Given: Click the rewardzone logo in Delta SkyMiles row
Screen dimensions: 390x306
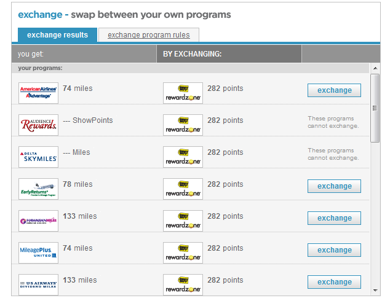Looking at the screenshot, I should coord(183,157).
